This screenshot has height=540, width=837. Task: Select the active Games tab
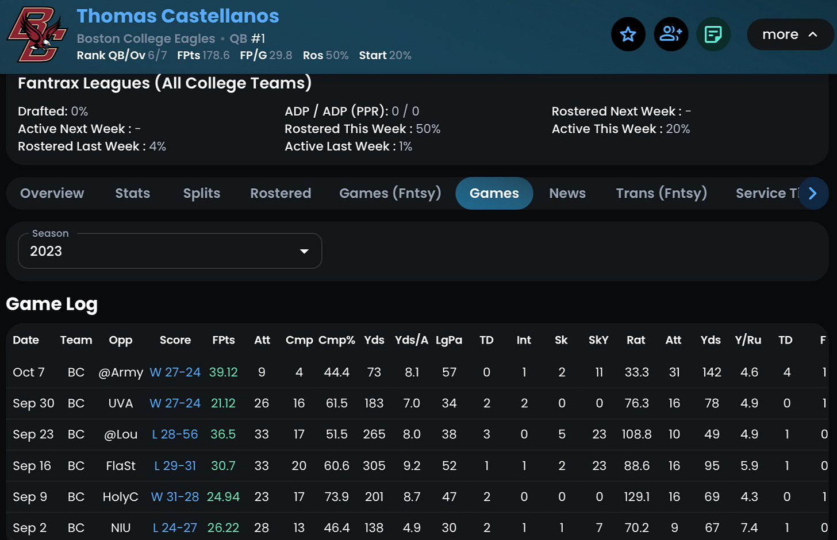494,194
